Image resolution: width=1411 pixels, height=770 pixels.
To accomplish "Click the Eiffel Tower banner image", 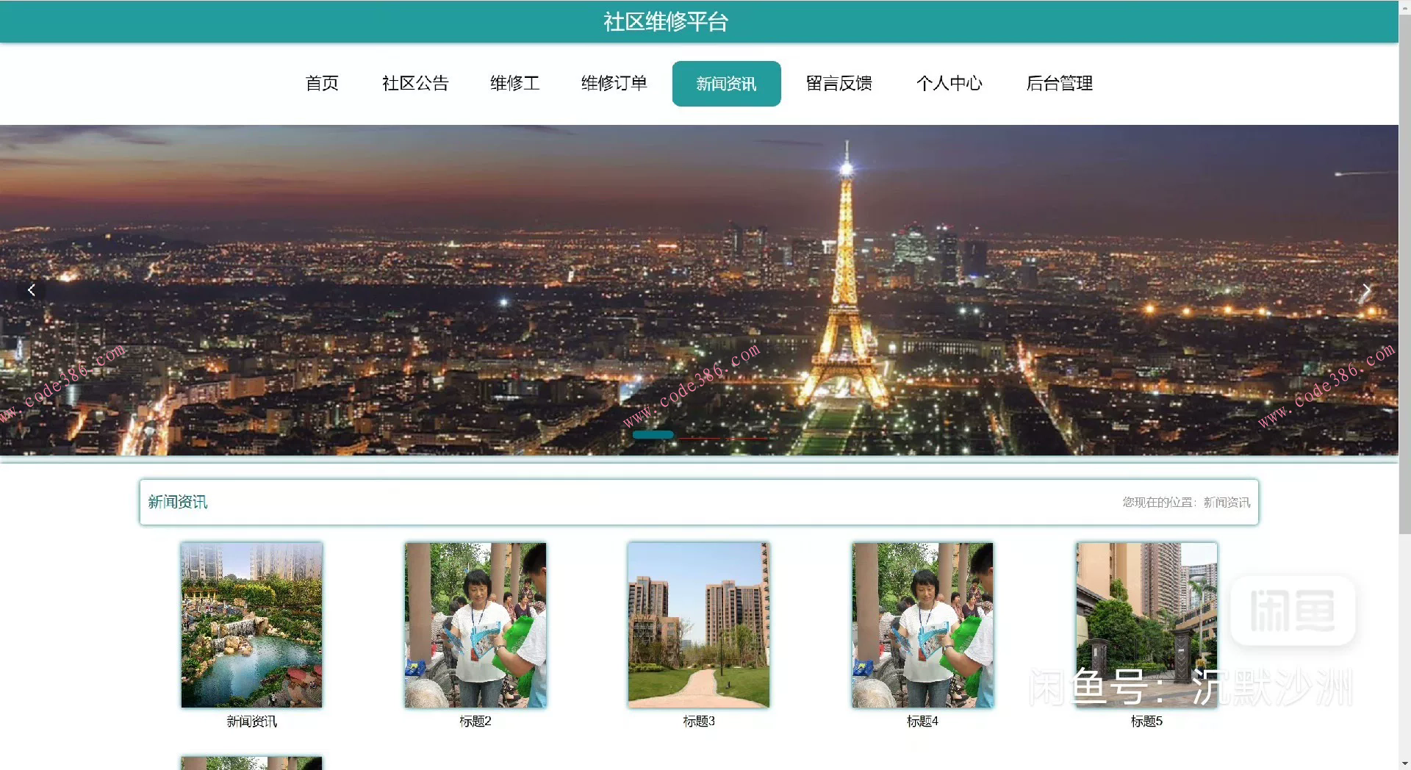I will point(699,290).
